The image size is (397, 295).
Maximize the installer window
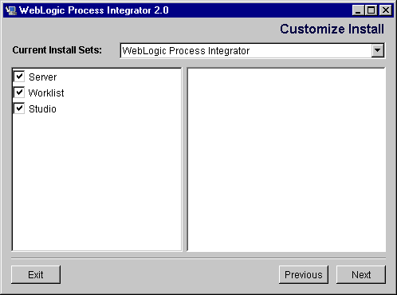(371, 10)
